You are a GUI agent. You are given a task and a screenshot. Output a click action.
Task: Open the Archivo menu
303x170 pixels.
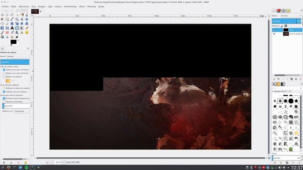[5, 7]
